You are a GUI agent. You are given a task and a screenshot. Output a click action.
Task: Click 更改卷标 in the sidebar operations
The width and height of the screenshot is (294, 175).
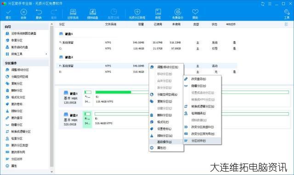(x=17, y=104)
